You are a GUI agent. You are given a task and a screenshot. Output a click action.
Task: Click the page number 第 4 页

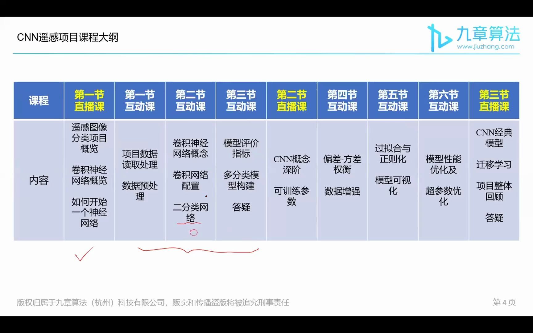(504, 302)
